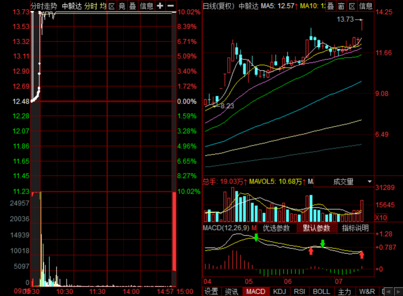The height and width of the screenshot is (296, 403).
Task: Click the 13.73 high price annotation on daily chart
Action: (345, 19)
